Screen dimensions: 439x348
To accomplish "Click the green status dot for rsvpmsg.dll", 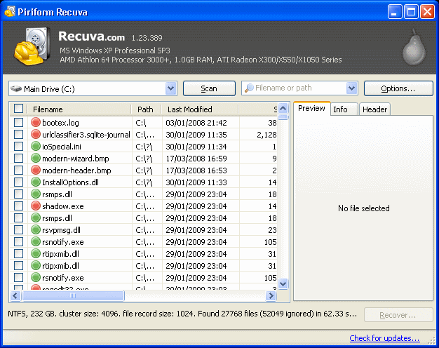I will (x=36, y=229).
